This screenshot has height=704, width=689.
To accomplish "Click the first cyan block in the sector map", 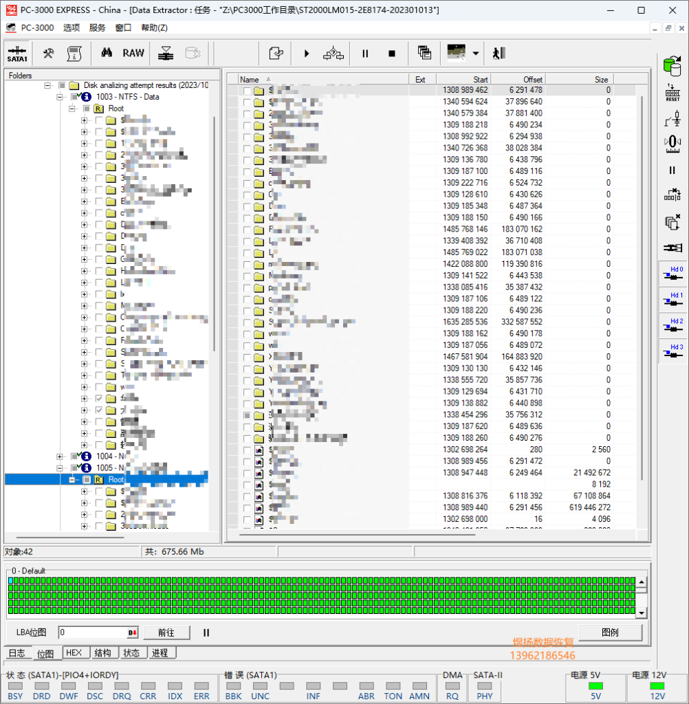I will (x=11, y=580).
